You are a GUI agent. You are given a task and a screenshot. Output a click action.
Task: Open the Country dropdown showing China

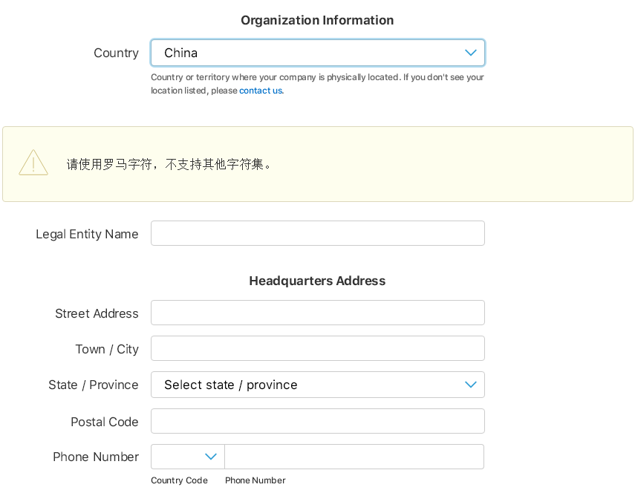coord(318,53)
